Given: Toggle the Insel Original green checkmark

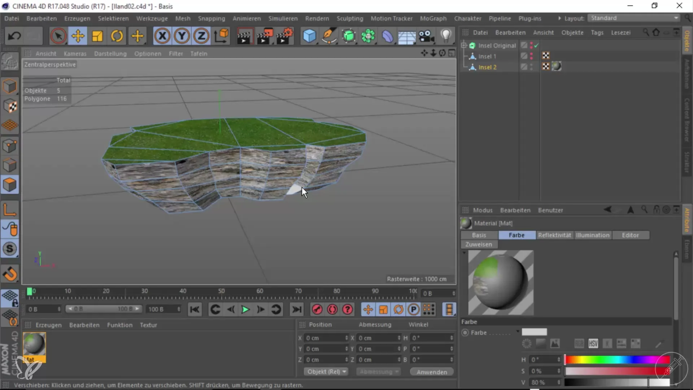Looking at the screenshot, I should click(536, 45).
